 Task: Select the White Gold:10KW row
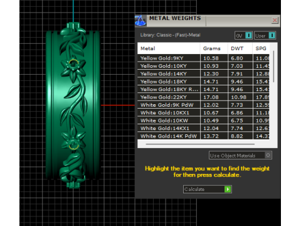tap(203, 121)
